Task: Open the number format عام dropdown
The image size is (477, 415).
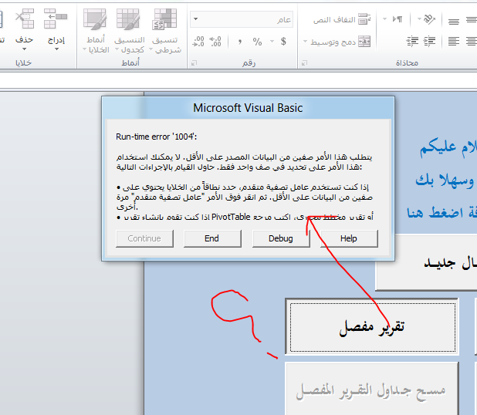Action: tap(196, 19)
